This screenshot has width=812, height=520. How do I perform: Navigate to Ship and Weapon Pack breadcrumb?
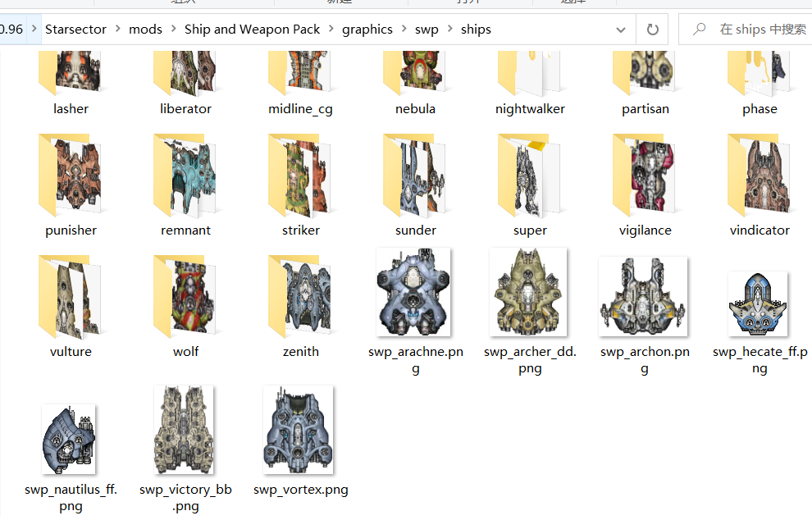pos(252,30)
